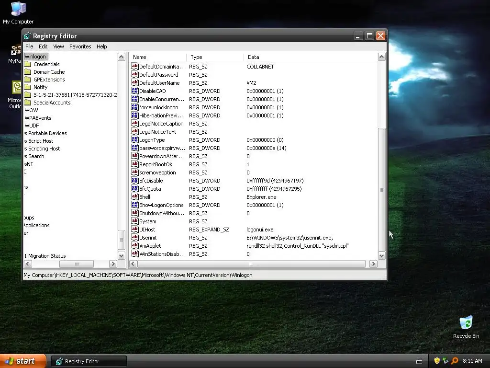Select the UIHost value name

(x=147, y=230)
